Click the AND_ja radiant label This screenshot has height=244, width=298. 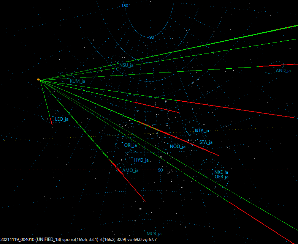pyautogui.click(x=283, y=71)
